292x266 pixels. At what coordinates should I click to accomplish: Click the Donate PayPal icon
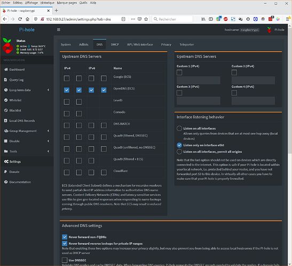click(5, 172)
